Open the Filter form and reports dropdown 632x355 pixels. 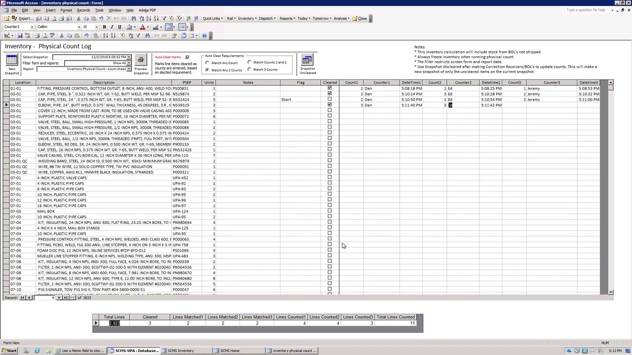pyautogui.click(x=129, y=63)
